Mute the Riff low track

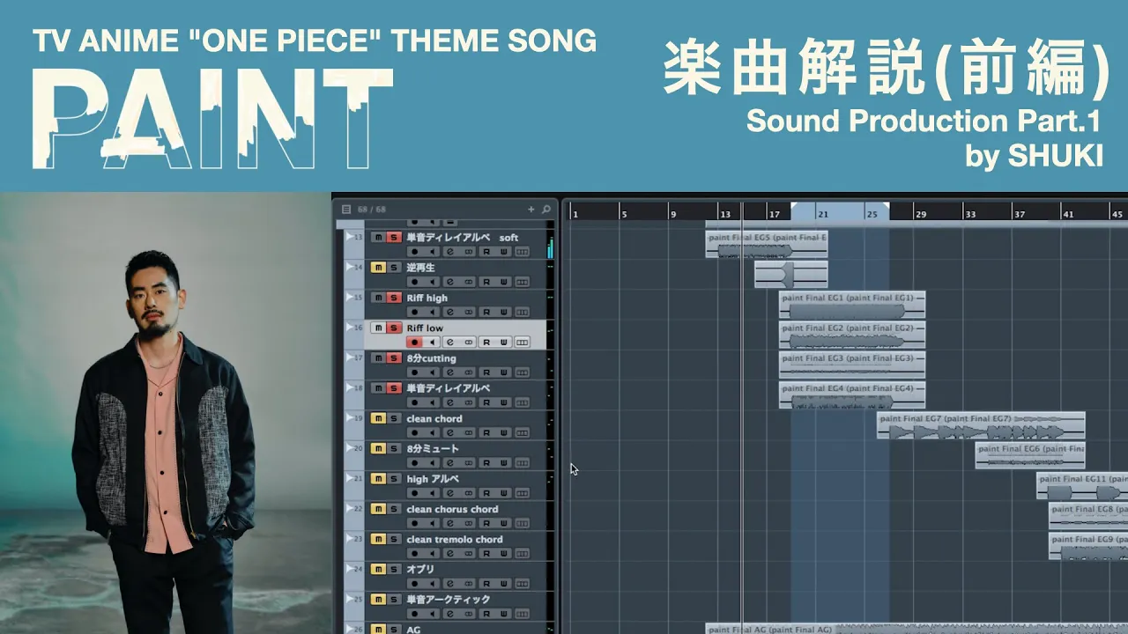click(378, 328)
